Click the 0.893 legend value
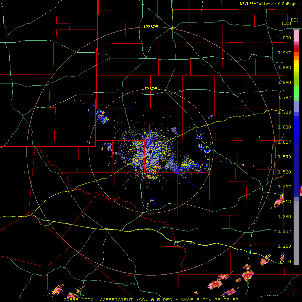This screenshot has height=302, width=302. (284, 67)
